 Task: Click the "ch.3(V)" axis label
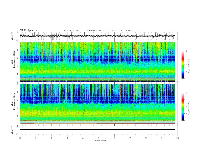pyautogui.click(x=12, y=130)
